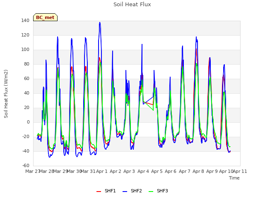Click the BC_met annotation label
Screen dimensions: 265x199
[45, 17]
